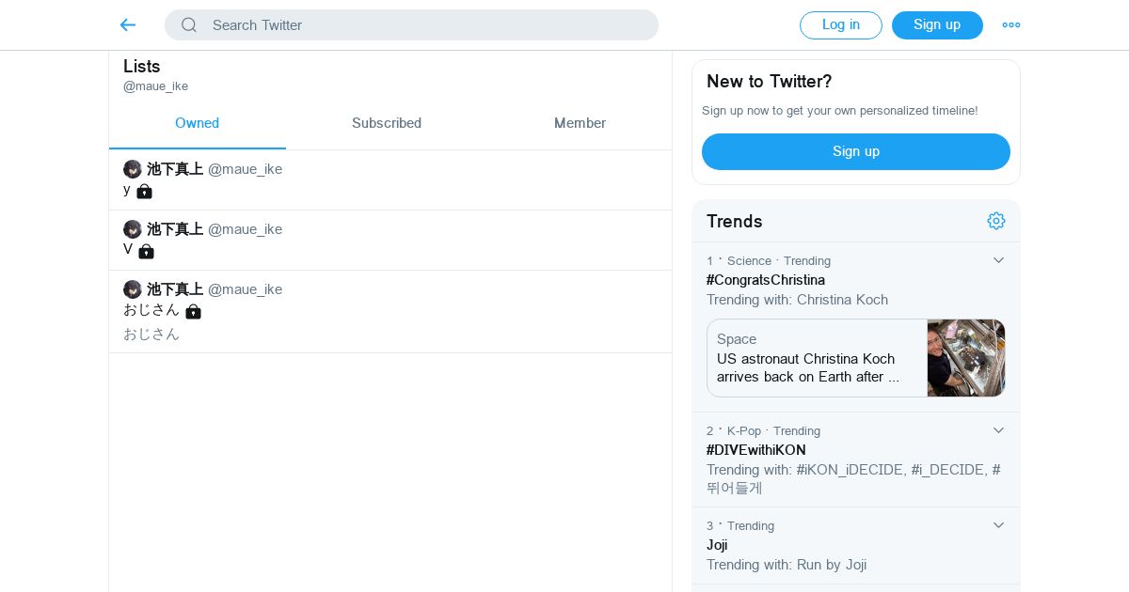1129x592 pixels.
Task: Open Trends settings gear
Action: [x=996, y=221]
